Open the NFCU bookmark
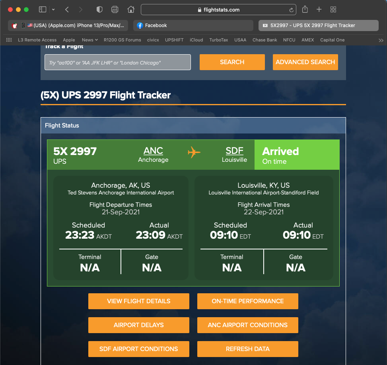Viewport: 387px width, 365px height. 289,40
